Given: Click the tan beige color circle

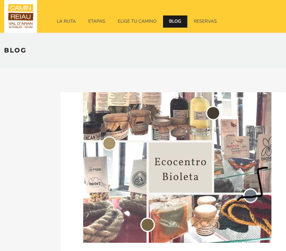Looking at the screenshot, I should 109,143.
